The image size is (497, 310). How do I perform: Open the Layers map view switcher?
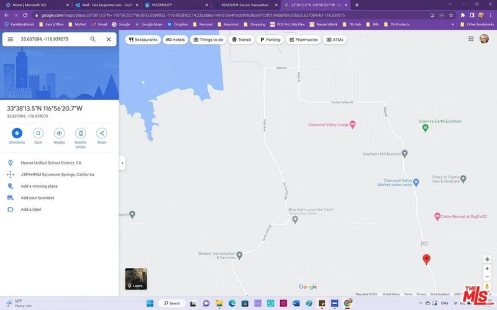(x=136, y=279)
